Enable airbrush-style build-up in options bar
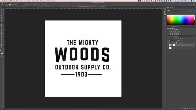 [43, 5]
